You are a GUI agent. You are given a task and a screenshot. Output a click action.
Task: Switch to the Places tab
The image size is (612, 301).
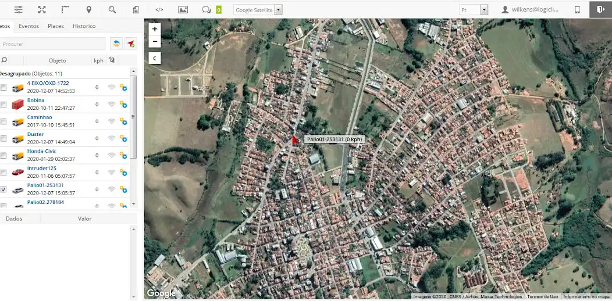click(x=56, y=26)
